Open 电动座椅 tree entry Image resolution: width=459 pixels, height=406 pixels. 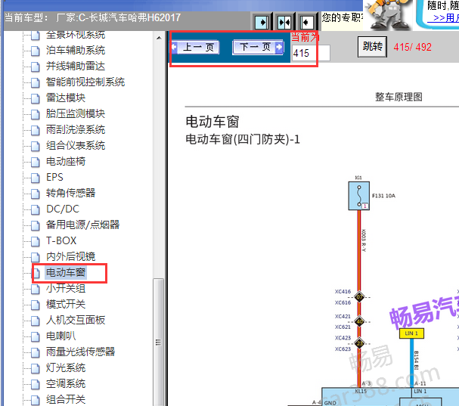pyautogui.click(x=66, y=161)
